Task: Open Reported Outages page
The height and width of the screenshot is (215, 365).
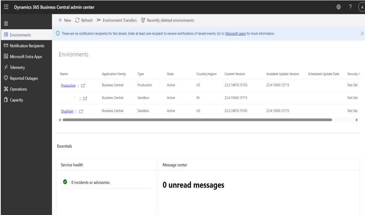Action: click(x=26, y=78)
